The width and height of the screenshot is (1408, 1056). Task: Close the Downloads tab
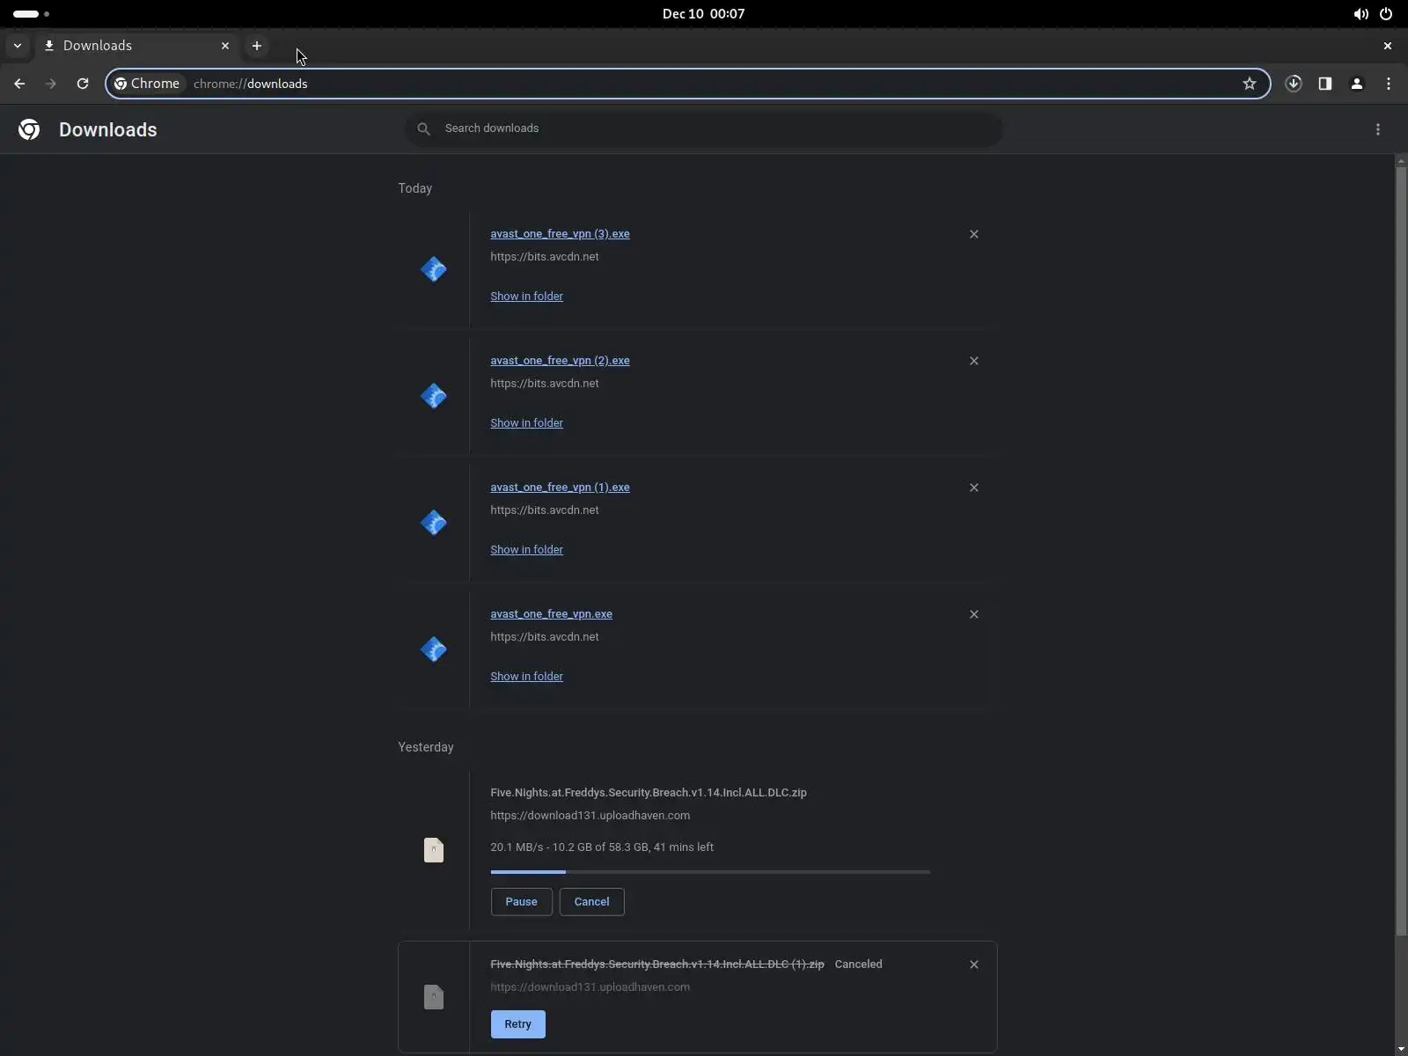click(x=225, y=46)
